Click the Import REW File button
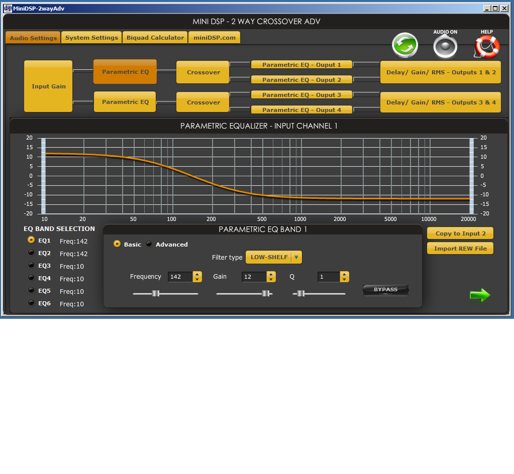The width and height of the screenshot is (514, 474). click(460, 249)
